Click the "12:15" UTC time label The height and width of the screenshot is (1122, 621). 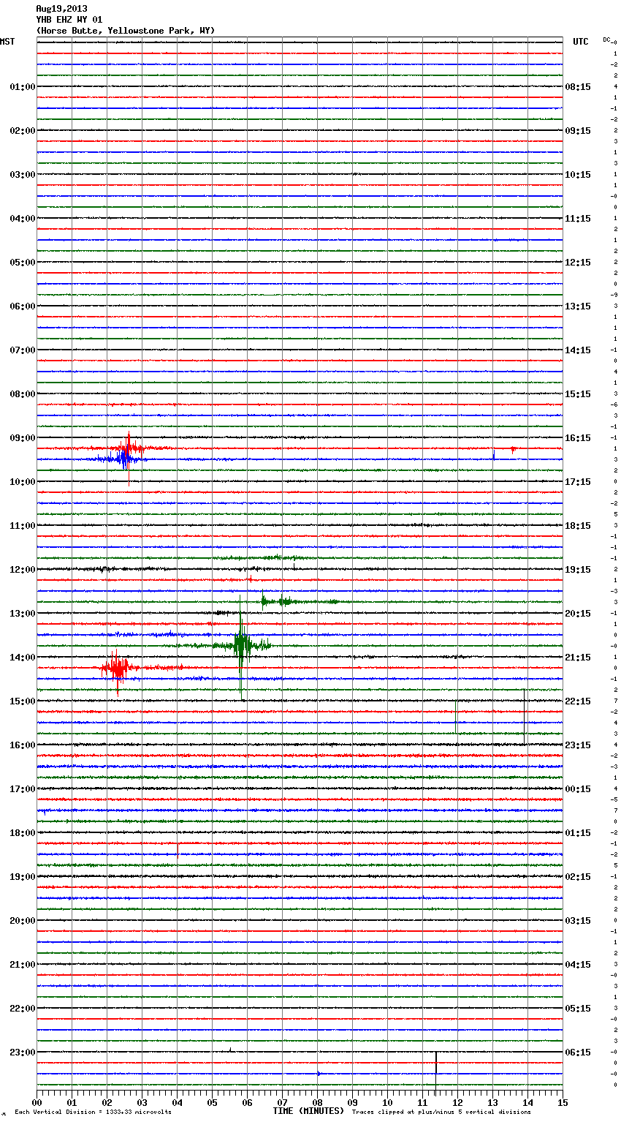pos(578,263)
